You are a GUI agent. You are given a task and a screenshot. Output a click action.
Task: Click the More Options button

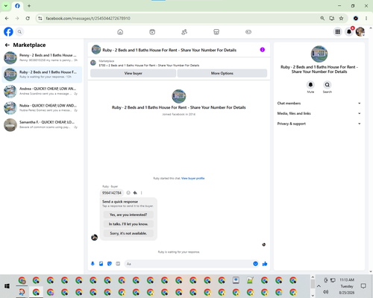click(222, 73)
